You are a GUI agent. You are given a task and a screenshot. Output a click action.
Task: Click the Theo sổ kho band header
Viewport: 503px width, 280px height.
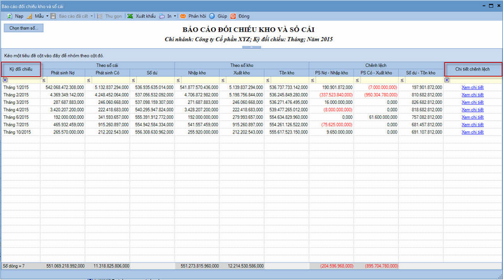(242, 66)
